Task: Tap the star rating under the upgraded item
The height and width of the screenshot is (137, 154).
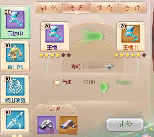Action: [130, 55]
